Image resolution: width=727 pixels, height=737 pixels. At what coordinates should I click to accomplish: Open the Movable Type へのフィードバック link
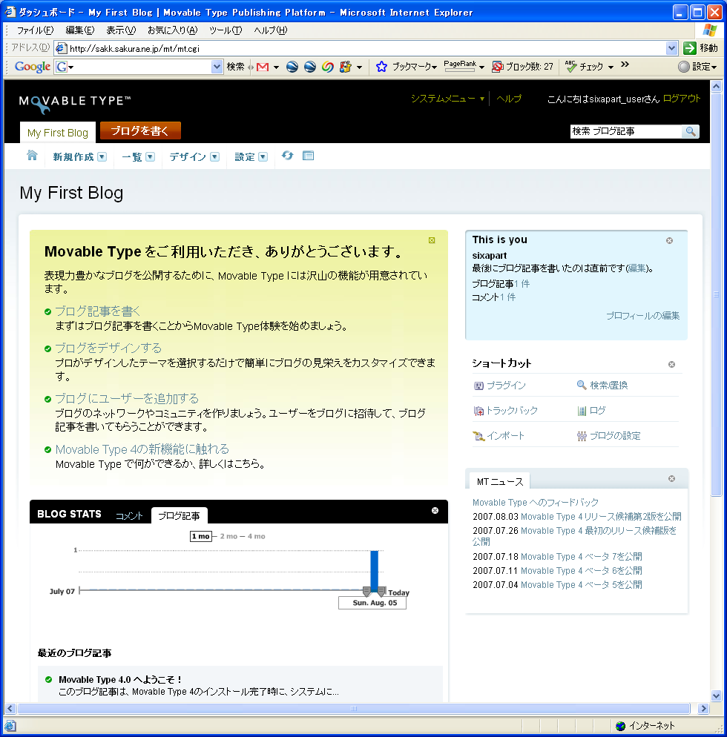[x=536, y=503]
